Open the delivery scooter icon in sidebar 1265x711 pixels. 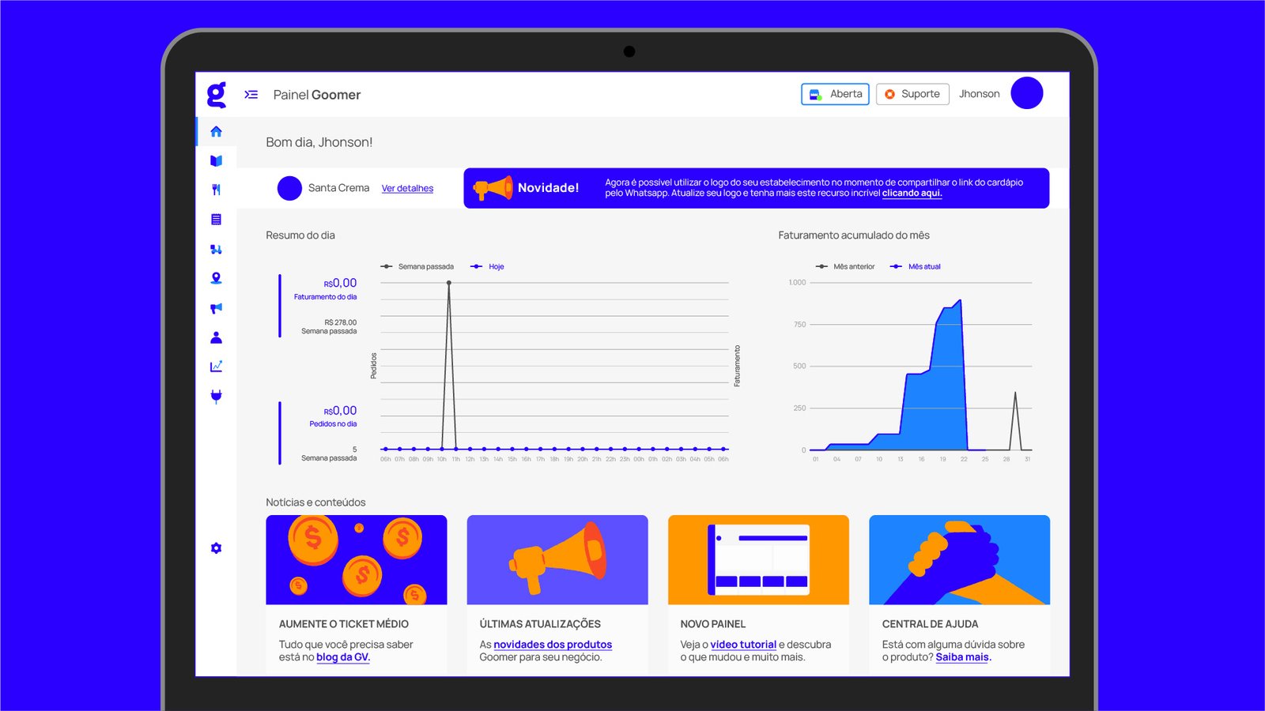[216, 249]
